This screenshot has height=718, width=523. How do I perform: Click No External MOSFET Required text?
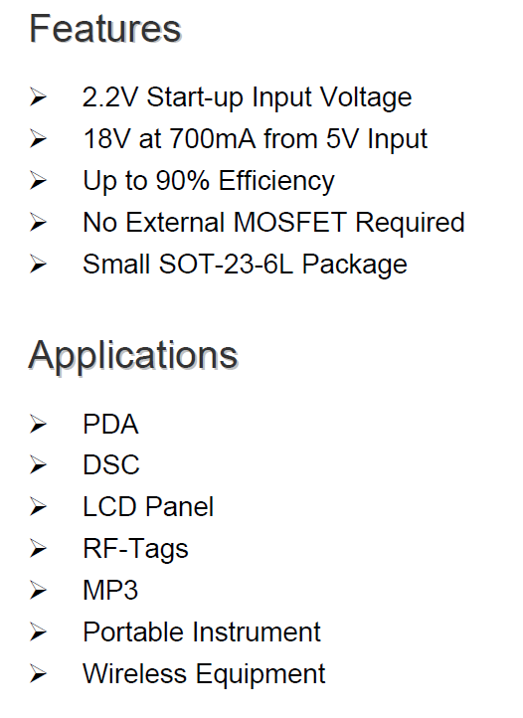(x=273, y=223)
